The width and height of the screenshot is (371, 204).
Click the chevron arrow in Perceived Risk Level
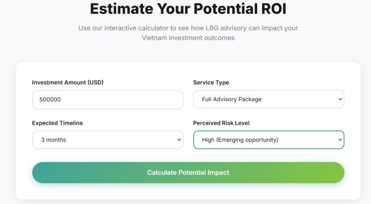(x=340, y=140)
